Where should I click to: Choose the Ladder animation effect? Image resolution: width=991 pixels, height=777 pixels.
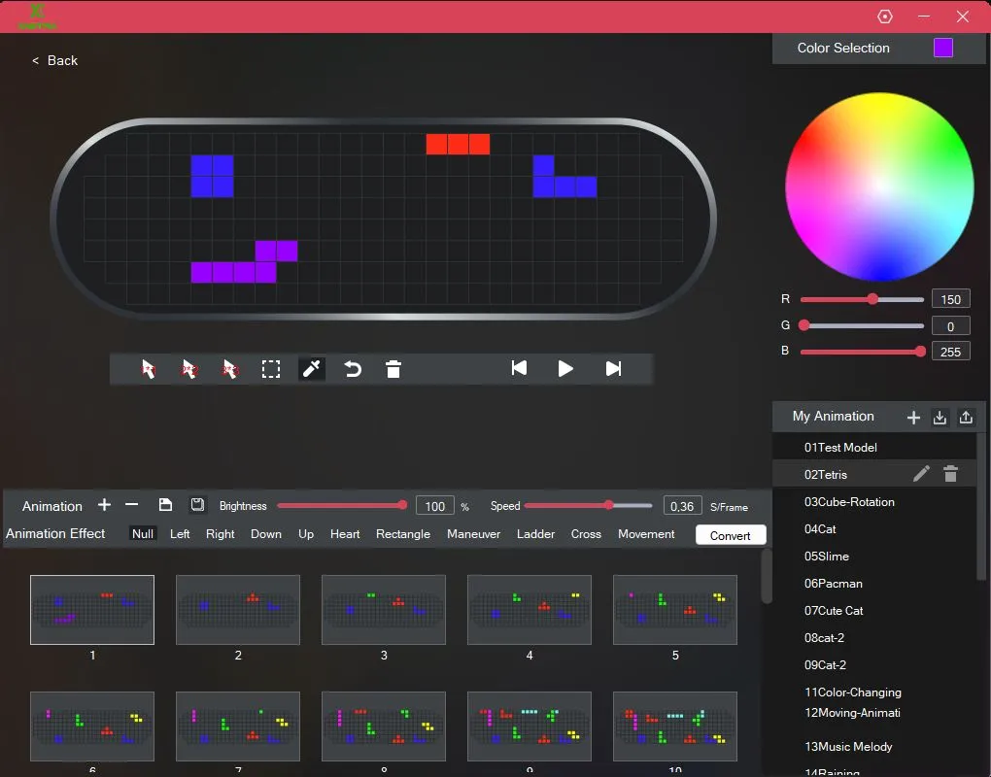point(535,534)
